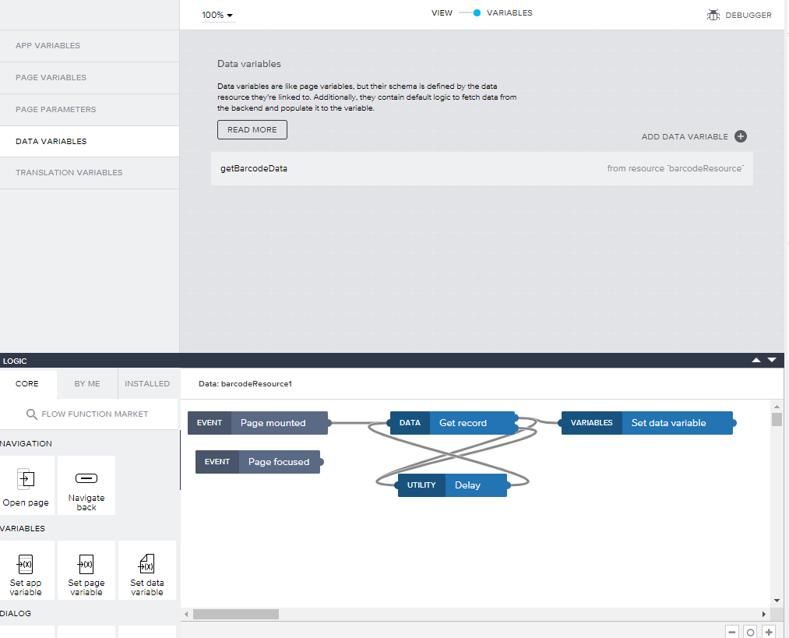This screenshot has width=789, height=638.
Task: Select the Open page flow function
Action: click(x=26, y=485)
